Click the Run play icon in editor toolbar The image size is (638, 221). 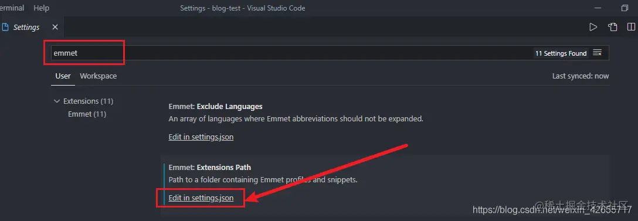593,28
